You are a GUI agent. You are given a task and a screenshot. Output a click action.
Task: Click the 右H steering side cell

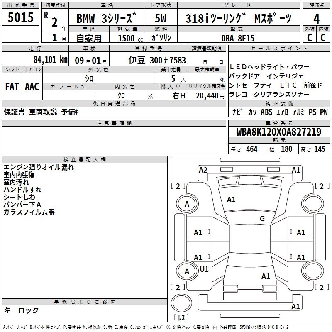[x=179, y=96]
